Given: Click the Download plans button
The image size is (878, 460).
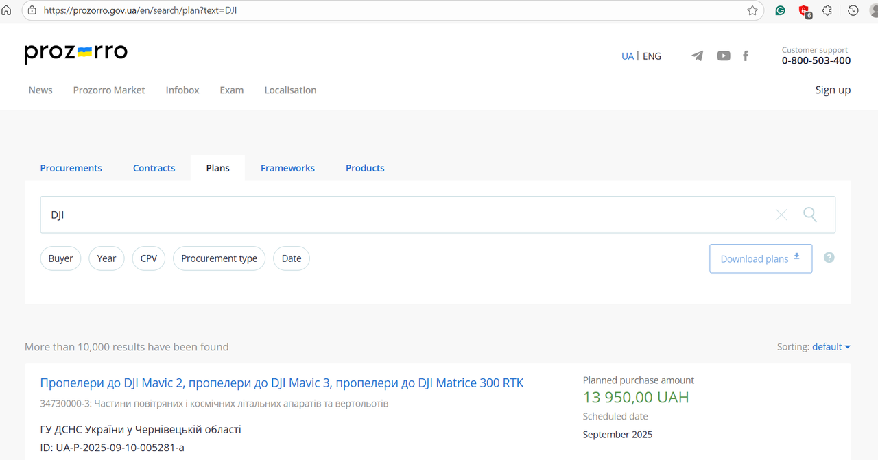Looking at the screenshot, I should (761, 258).
